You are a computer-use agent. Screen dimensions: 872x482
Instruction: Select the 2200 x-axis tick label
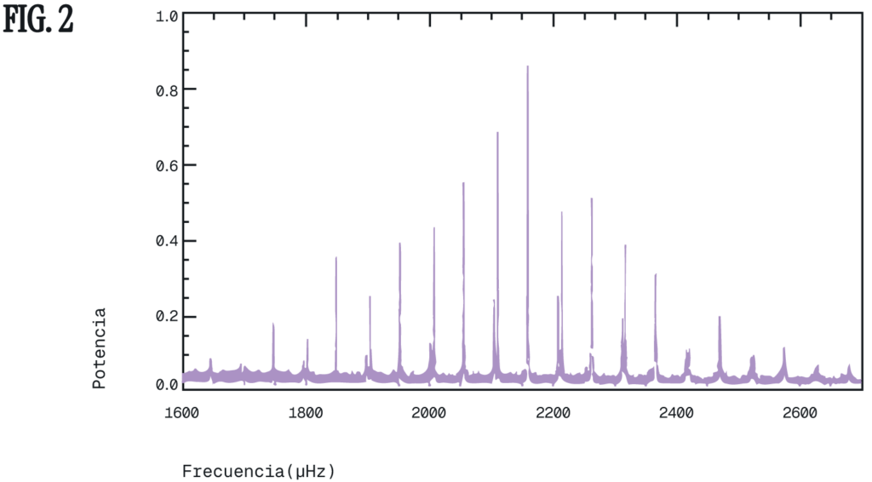pyautogui.click(x=554, y=414)
